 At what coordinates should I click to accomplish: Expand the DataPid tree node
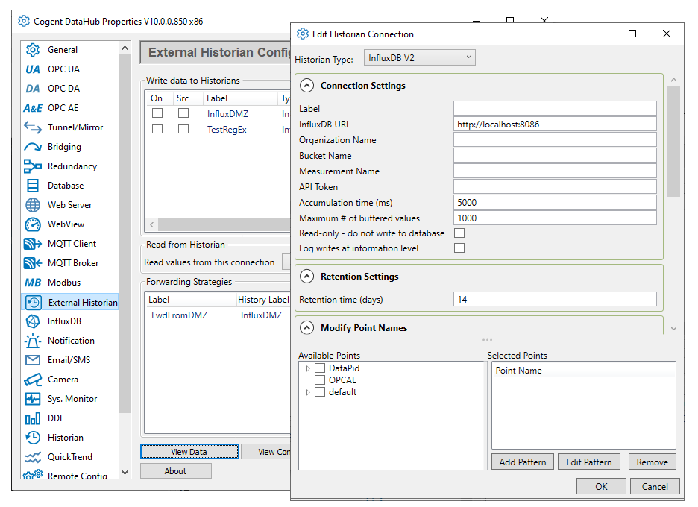click(x=308, y=368)
